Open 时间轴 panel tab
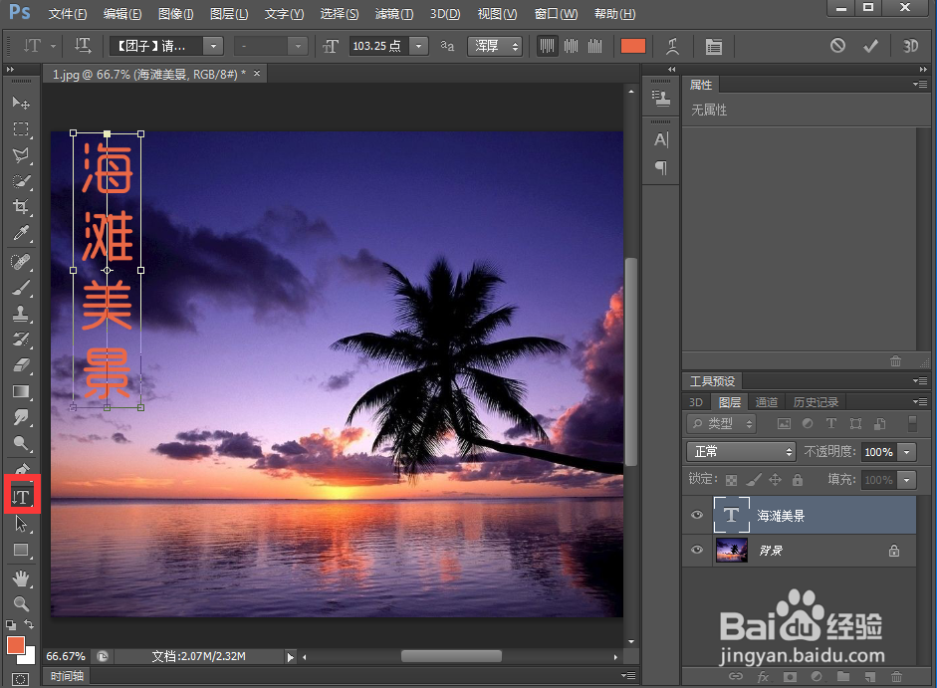This screenshot has height=688, width=937. pyautogui.click(x=67, y=676)
